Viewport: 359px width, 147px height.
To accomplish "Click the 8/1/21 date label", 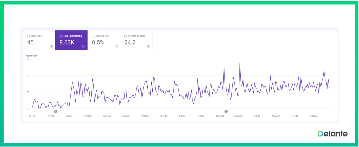I will [32, 116].
